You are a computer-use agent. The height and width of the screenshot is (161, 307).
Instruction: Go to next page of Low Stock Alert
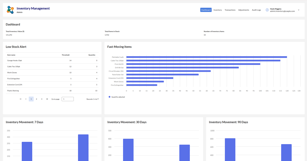pyautogui.click(x=42, y=99)
